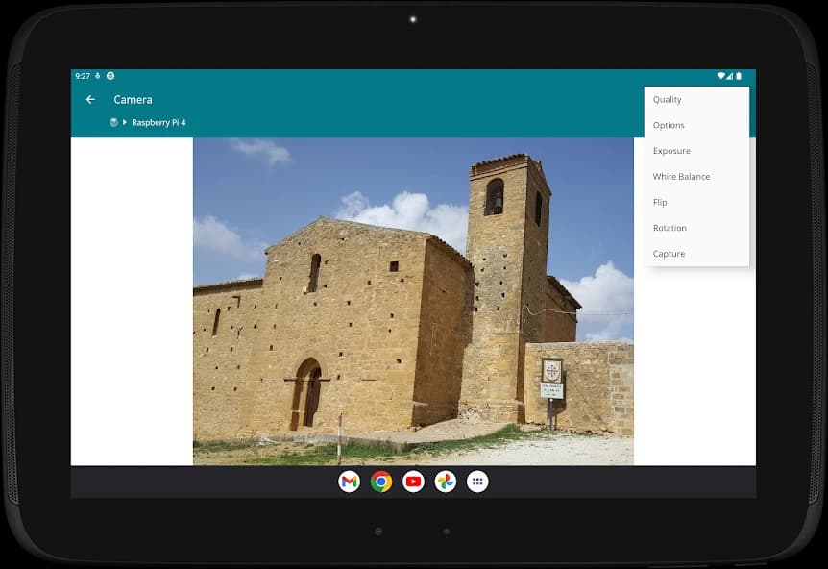Viewport: 828px width, 569px height.
Task: Open the app drawer grid icon
Action: click(x=477, y=482)
